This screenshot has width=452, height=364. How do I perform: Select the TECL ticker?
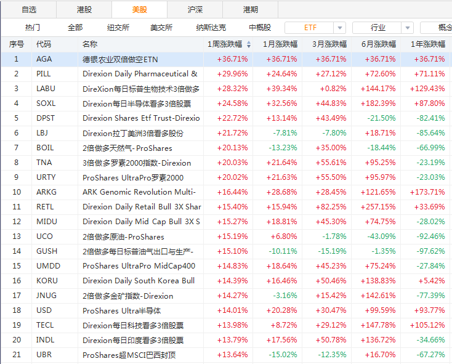(45, 325)
